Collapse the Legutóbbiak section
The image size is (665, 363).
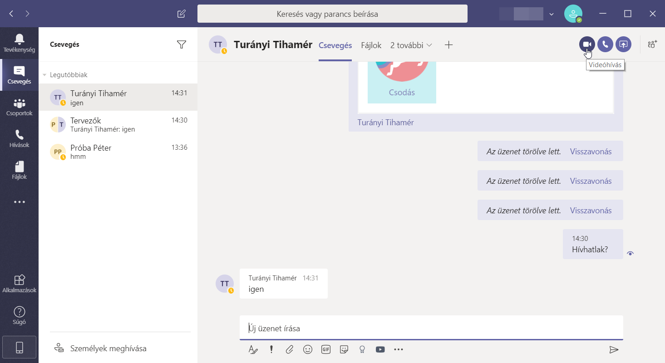tap(45, 75)
